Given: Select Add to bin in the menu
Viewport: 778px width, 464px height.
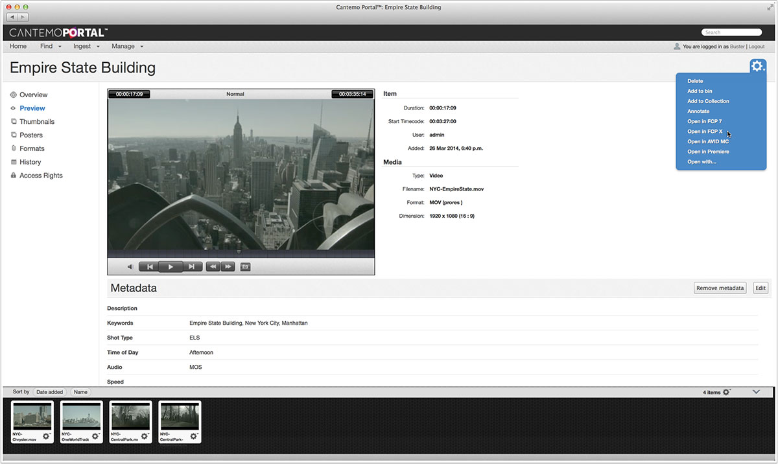Looking at the screenshot, I should click(x=700, y=91).
